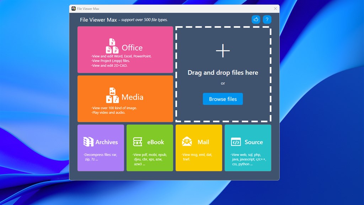
Task: Click 'Play video and audio' line
Action: tap(108, 112)
